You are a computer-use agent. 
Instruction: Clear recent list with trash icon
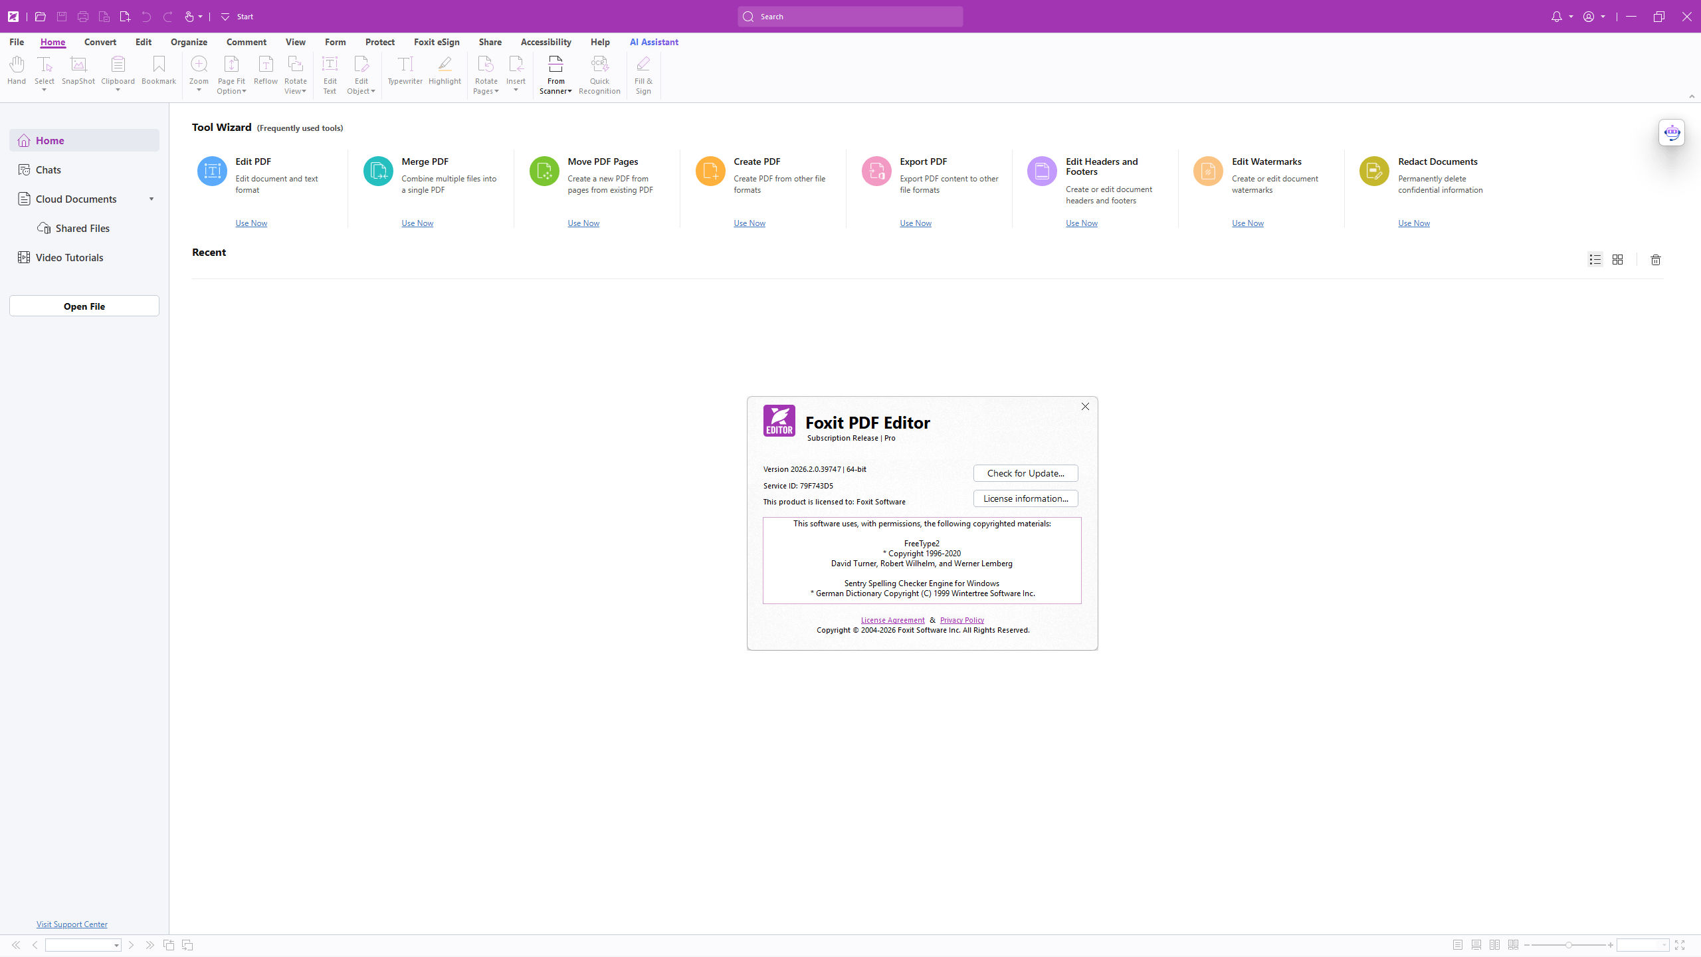(1656, 260)
